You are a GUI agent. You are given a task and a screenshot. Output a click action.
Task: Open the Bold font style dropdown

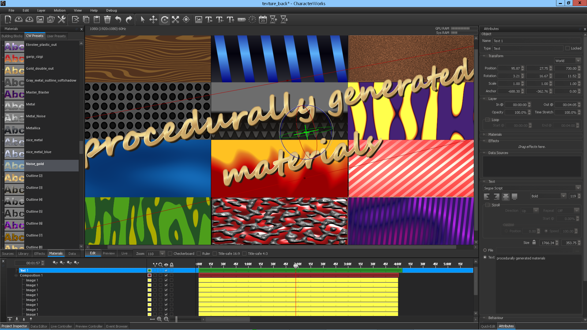(563, 196)
